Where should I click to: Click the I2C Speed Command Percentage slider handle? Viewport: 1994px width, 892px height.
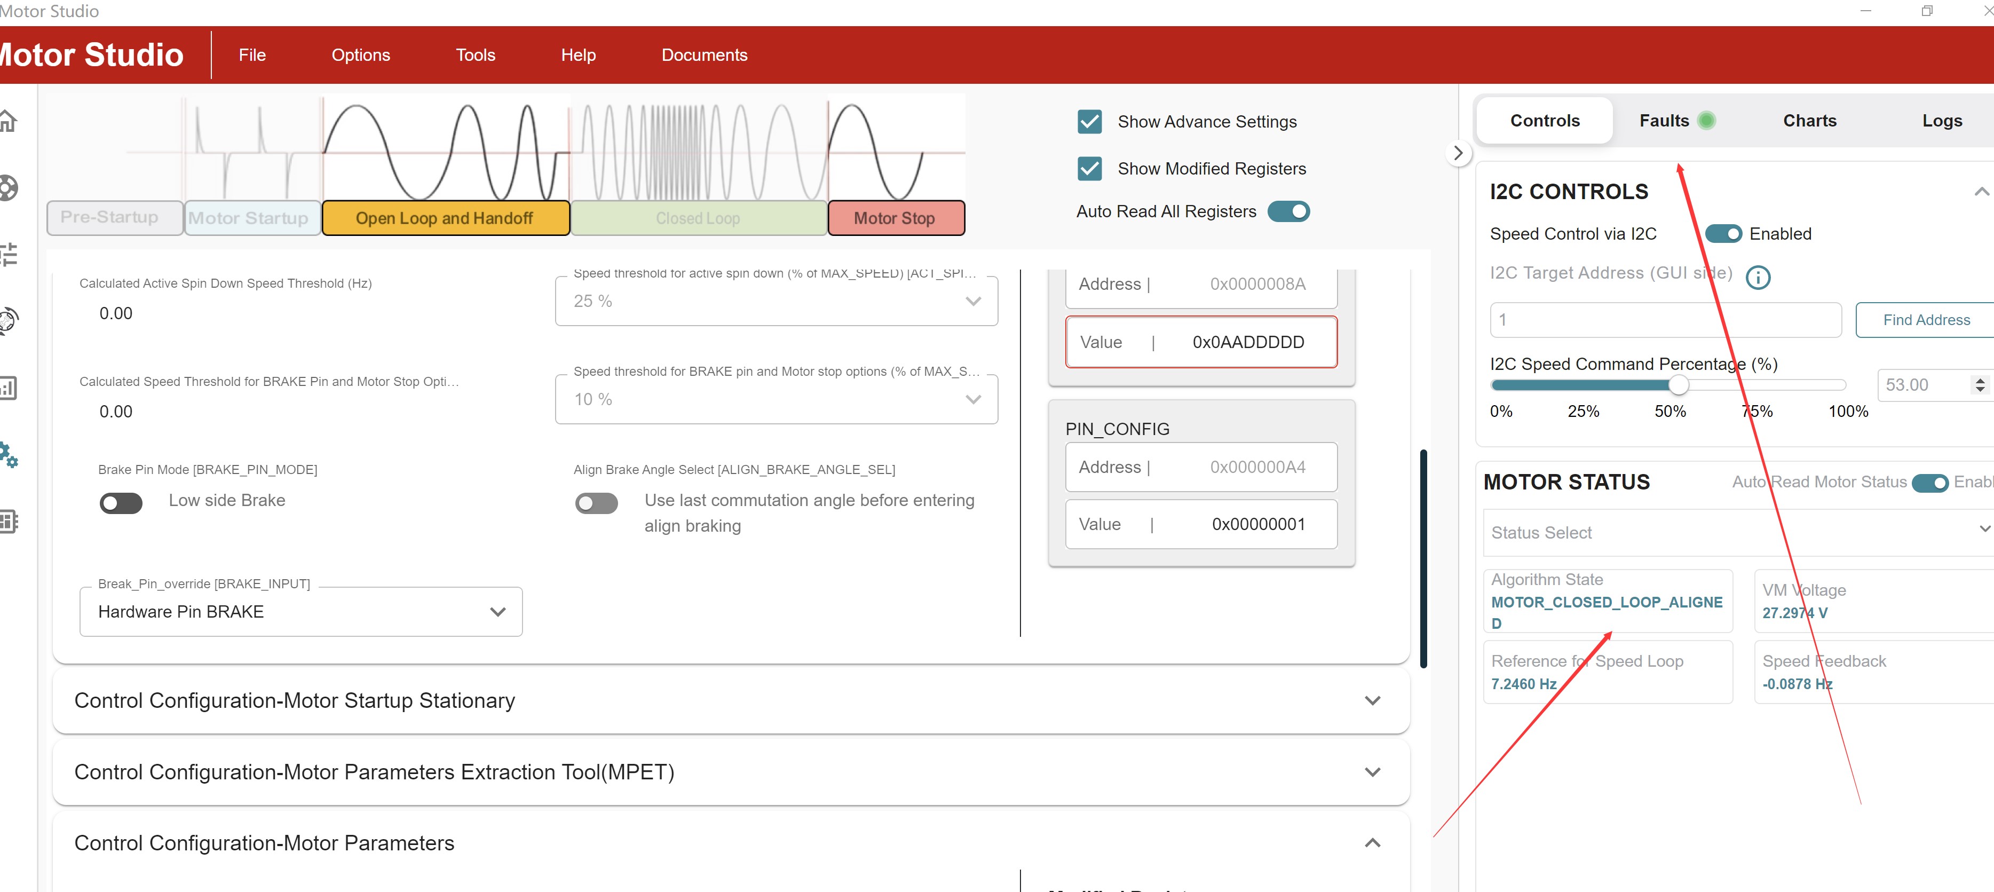pyautogui.click(x=1678, y=385)
